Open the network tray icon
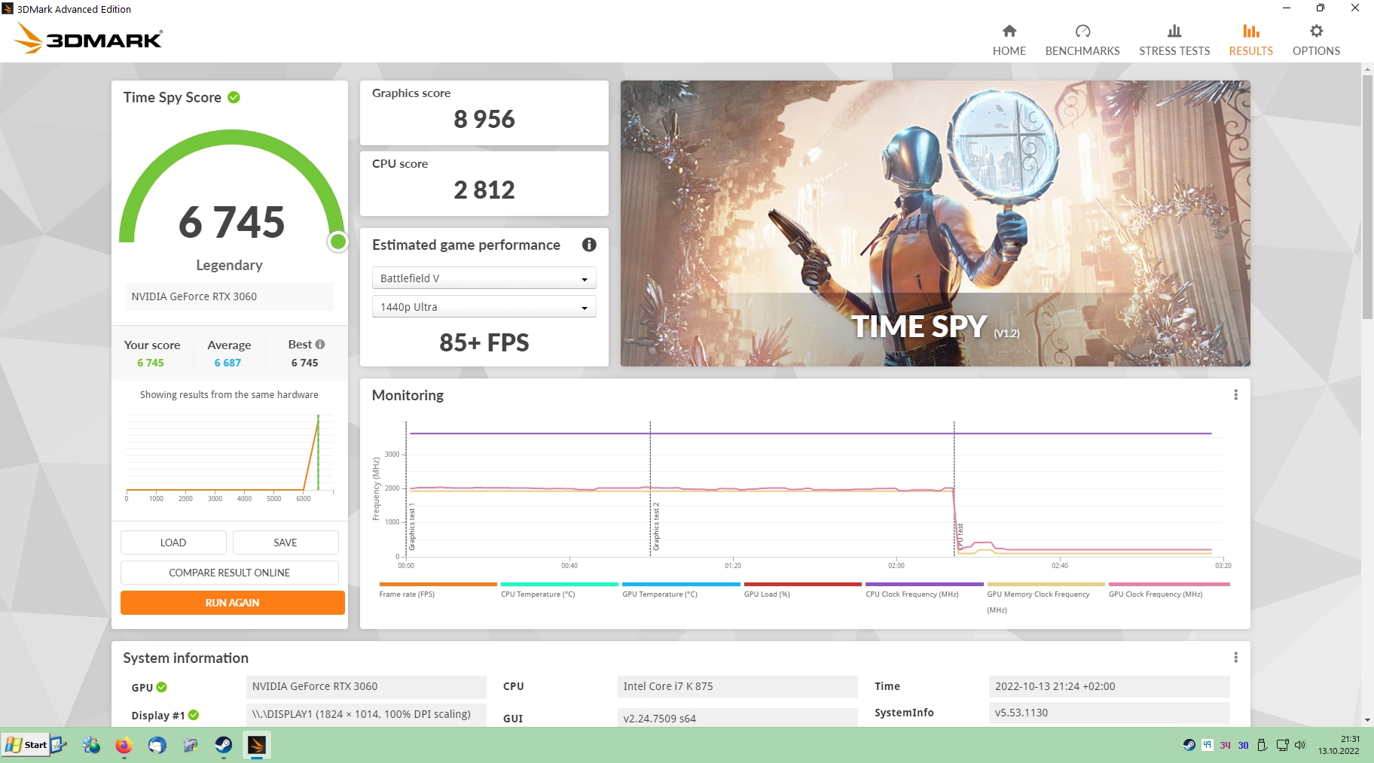This screenshot has width=1374, height=763. pos(1282,745)
